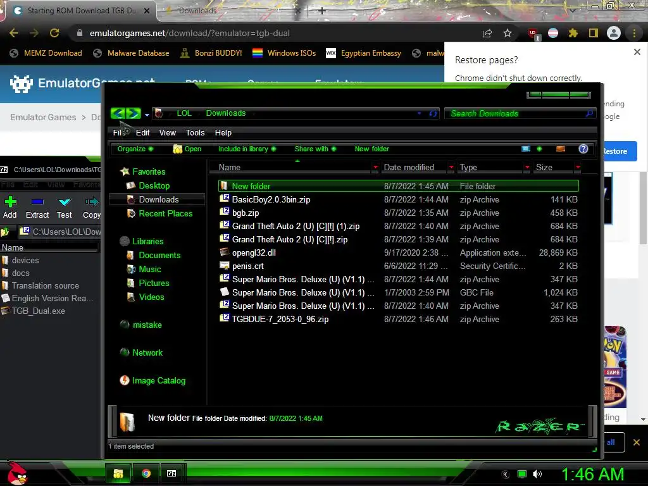
Task: Open Type column filter dropdown
Action: [527, 167]
